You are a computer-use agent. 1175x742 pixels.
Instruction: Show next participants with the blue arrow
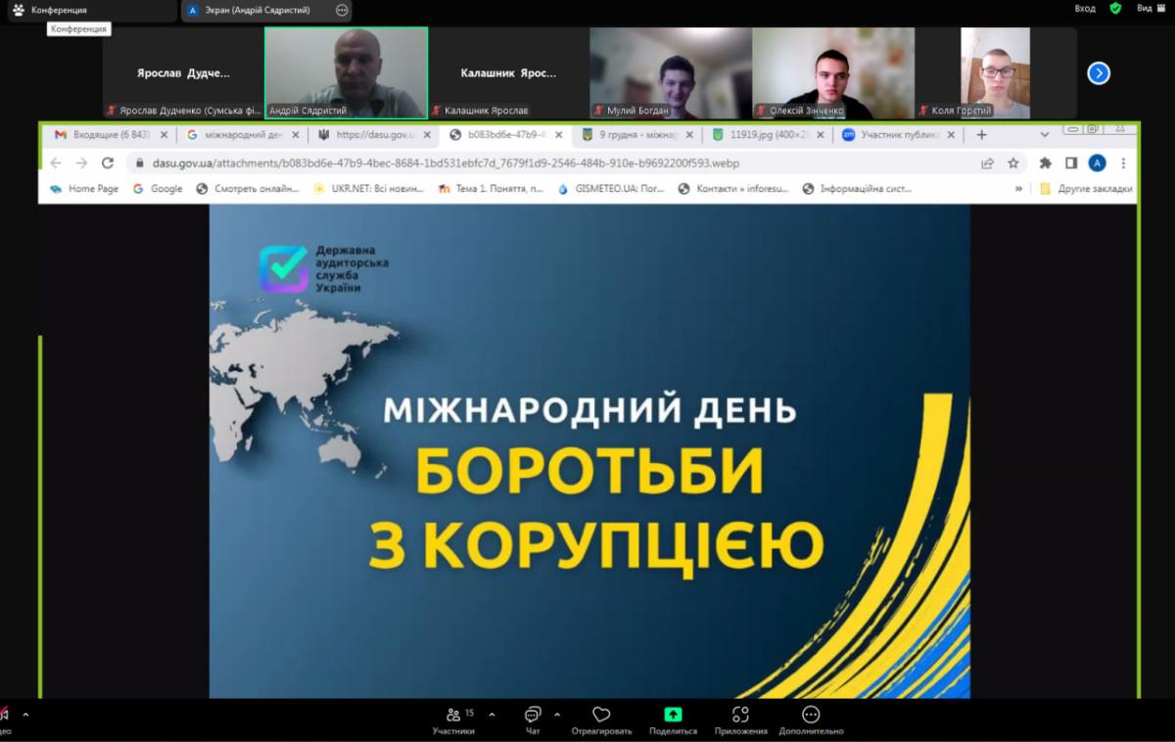[x=1099, y=73]
